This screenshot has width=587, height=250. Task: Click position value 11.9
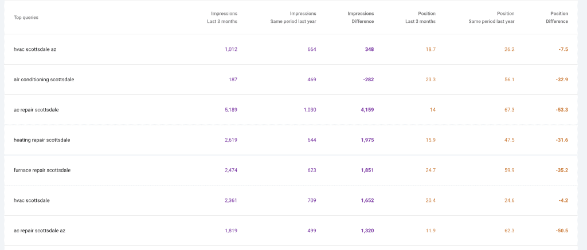tap(431, 231)
